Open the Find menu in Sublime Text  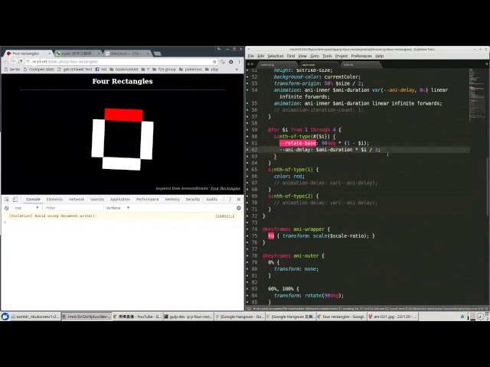(291, 56)
